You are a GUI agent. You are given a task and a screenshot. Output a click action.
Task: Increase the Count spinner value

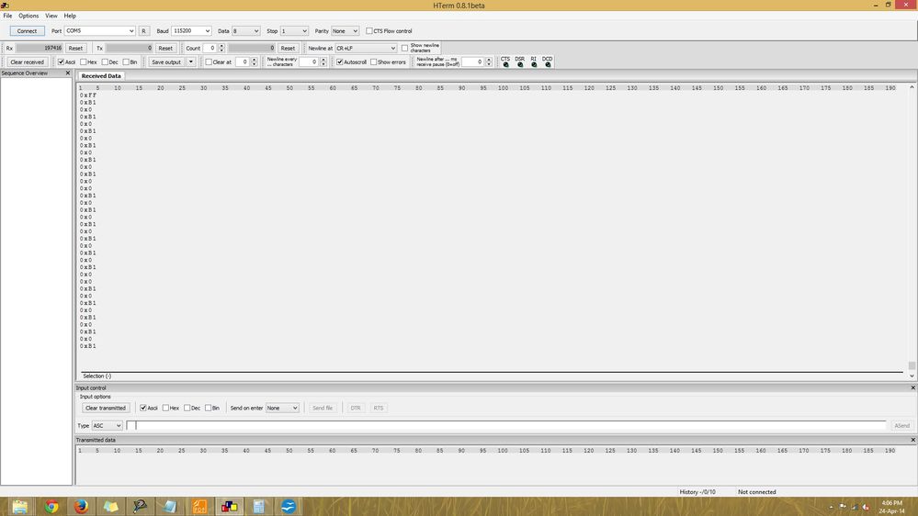coord(221,46)
